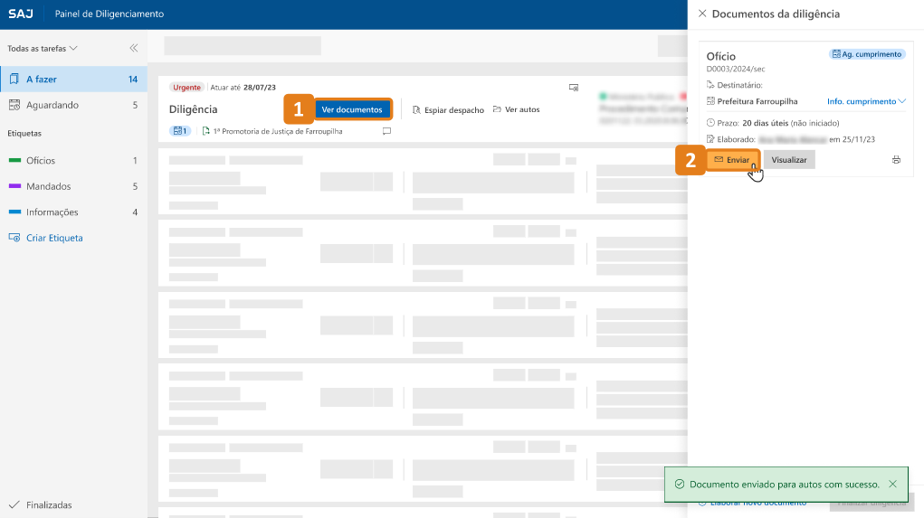
Task: Click the blue badge showing 1 on Diligência
Action: click(x=179, y=131)
